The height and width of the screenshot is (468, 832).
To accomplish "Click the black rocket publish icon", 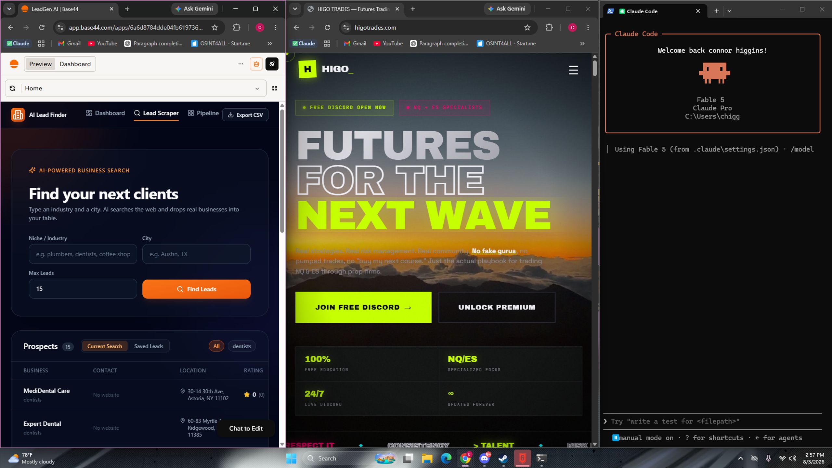I will pyautogui.click(x=272, y=64).
